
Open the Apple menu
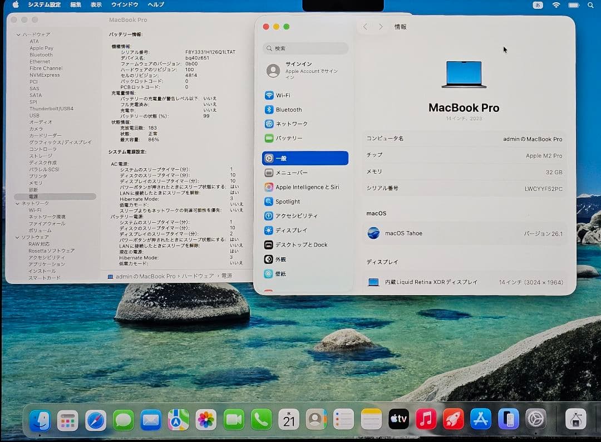[x=16, y=4]
